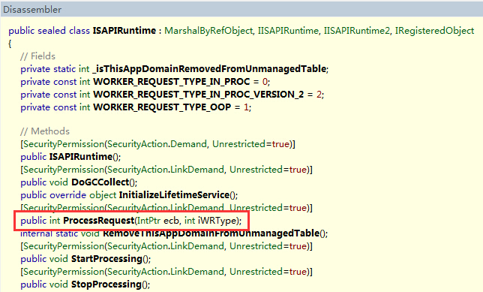
Task: Open the ISAPIRuntime() constructor
Action: 81,157
